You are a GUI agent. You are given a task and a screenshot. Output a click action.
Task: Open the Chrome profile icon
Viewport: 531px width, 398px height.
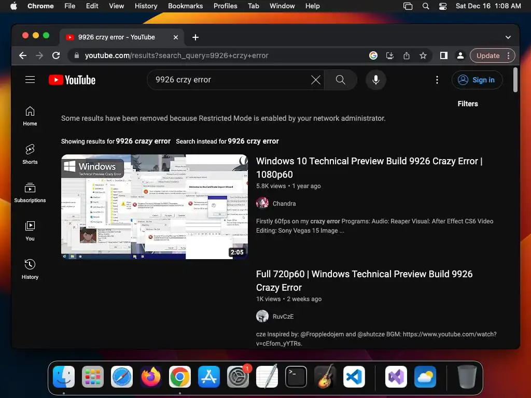coord(460,55)
